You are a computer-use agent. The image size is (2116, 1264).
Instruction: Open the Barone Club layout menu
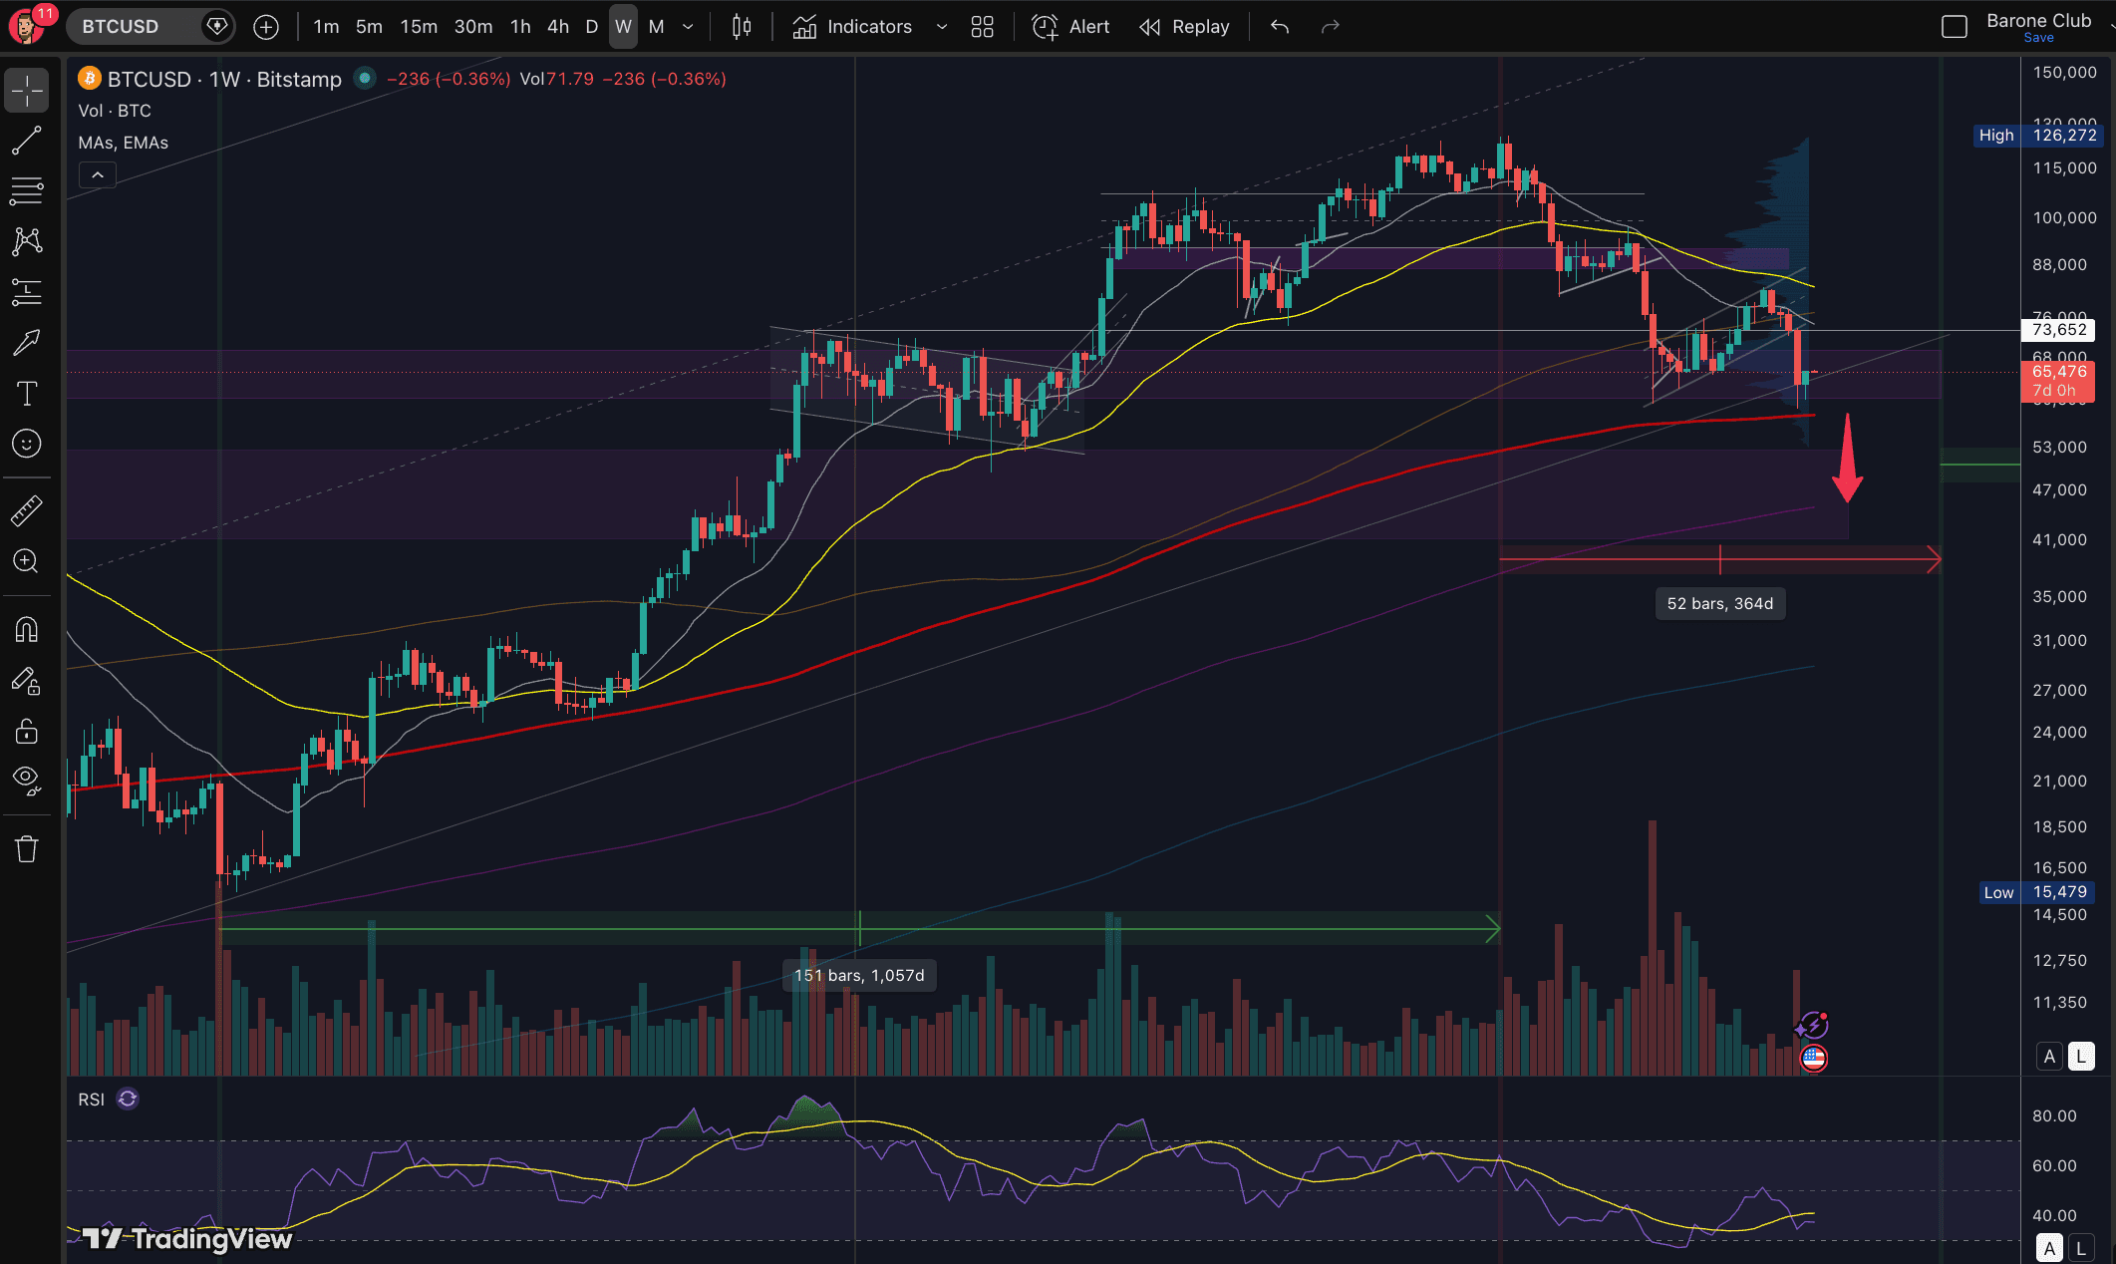point(2038,20)
